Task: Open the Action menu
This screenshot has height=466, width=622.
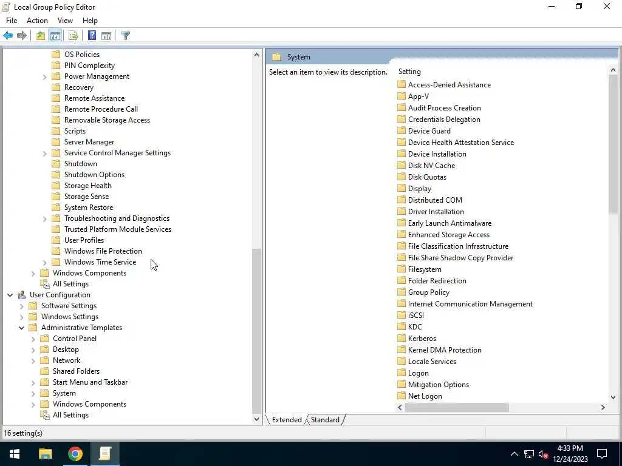Action: tap(37, 21)
